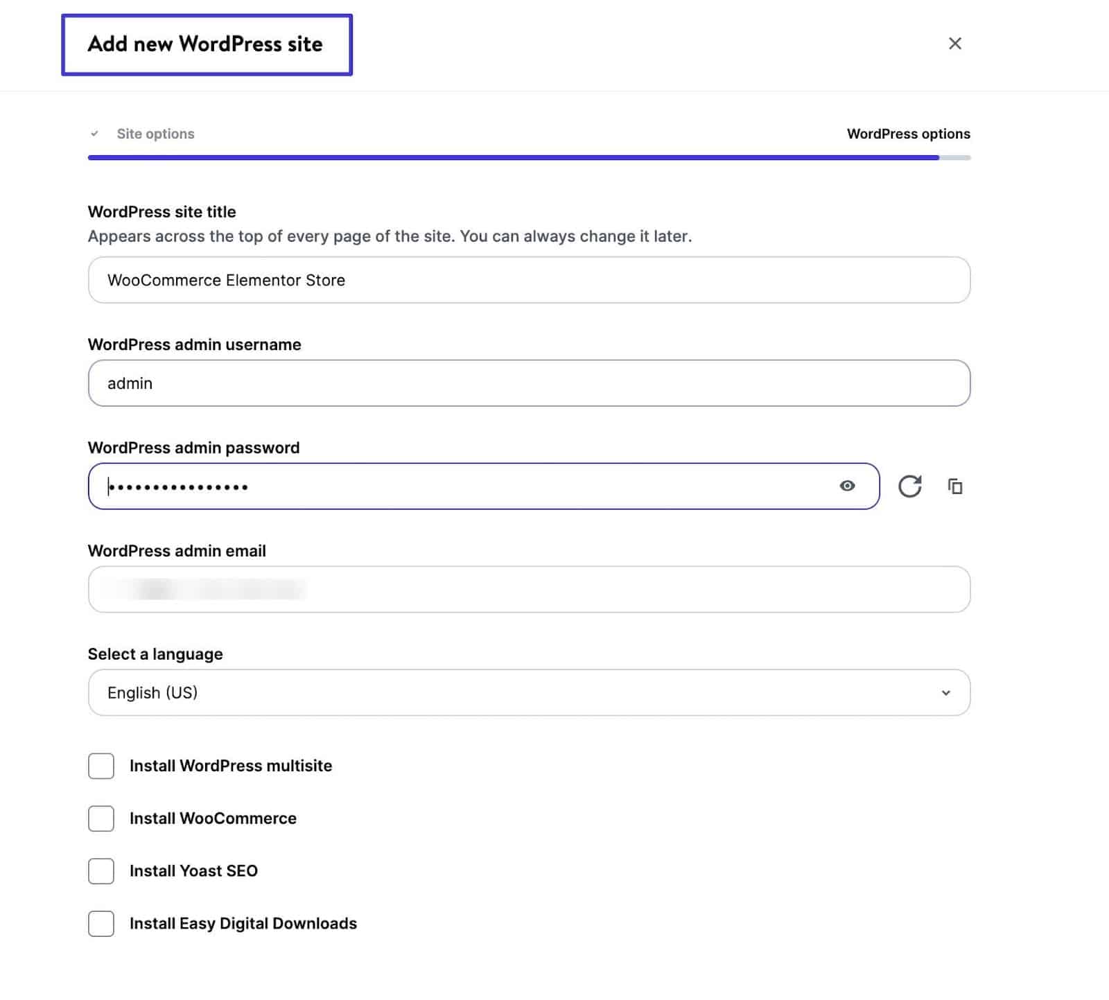Screen dimensions: 1109x1000
Task: Close the Add new WordPress site dialog
Action: click(x=955, y=43)
